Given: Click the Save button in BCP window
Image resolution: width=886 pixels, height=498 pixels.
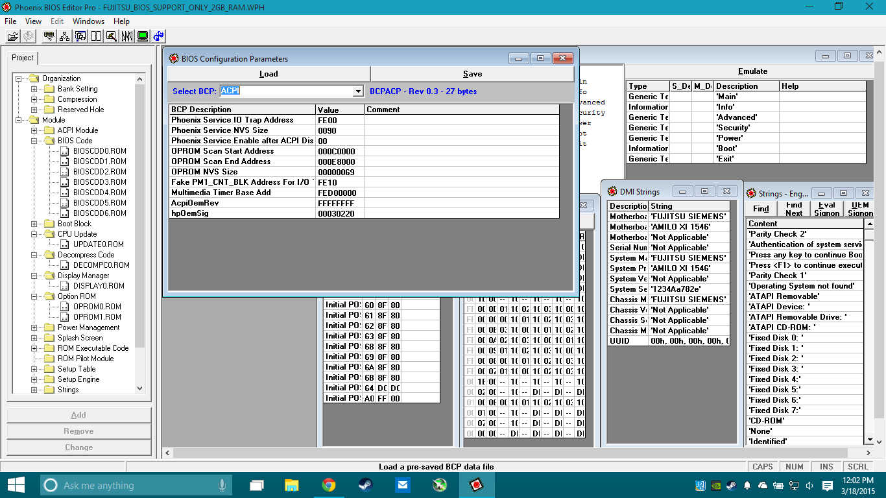Looking at the screenshot, I should [472, 74].
